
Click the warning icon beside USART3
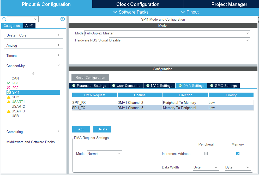pyautogui.click(x=9, y=111)
